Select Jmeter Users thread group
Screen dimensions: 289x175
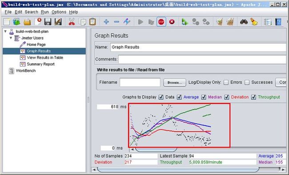(x=32, y=38)
